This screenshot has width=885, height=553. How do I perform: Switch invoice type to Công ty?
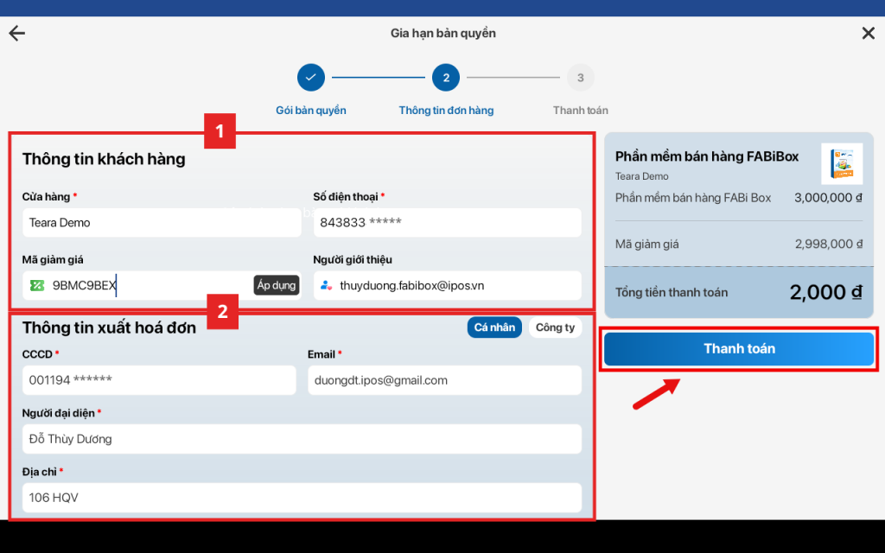[x=555, y=327]
